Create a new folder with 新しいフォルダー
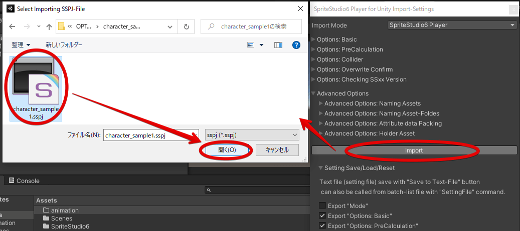Screen dimensions: 520x231 coord(64,45)
